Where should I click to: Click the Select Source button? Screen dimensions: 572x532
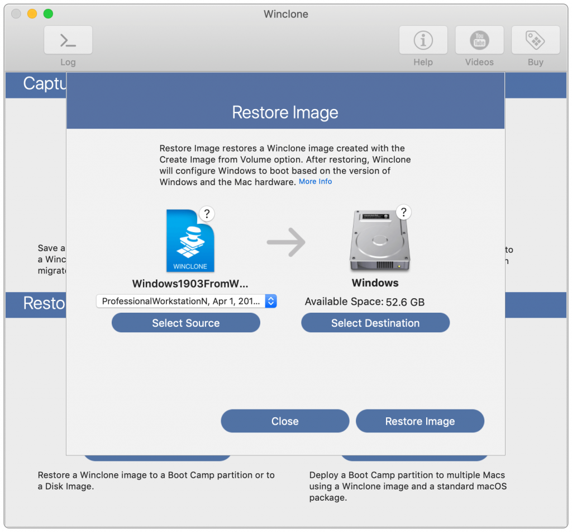[x=185, y=323]
